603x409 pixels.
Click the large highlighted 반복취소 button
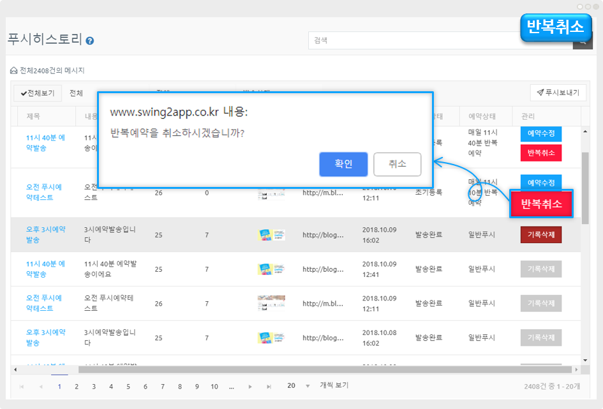point(541,204)
